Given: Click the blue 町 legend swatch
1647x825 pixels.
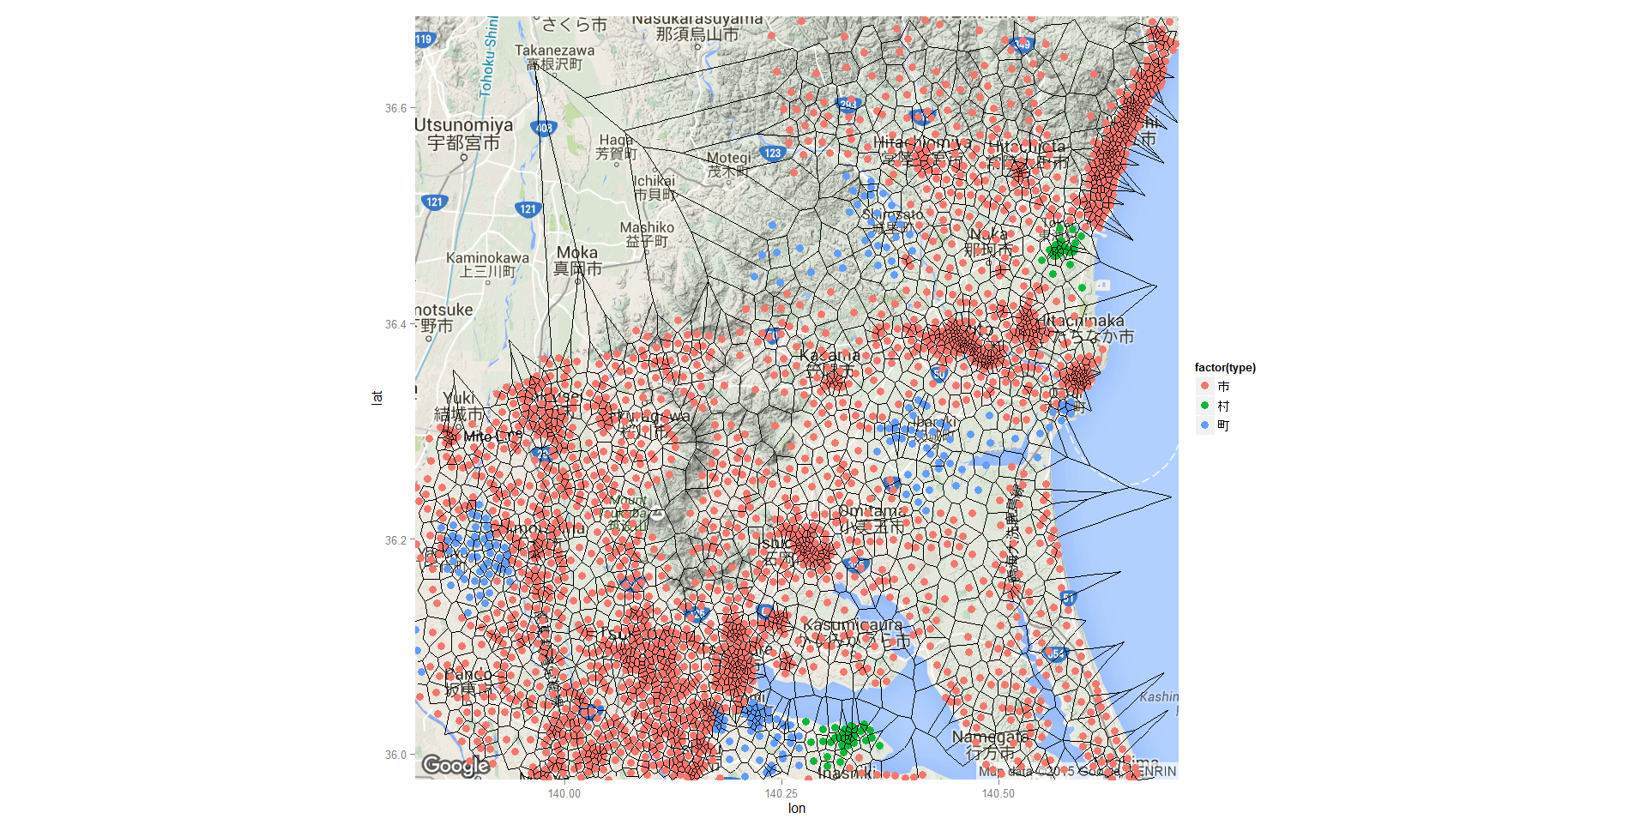Looking at the screenshot, I should (x=1204, y=425).
